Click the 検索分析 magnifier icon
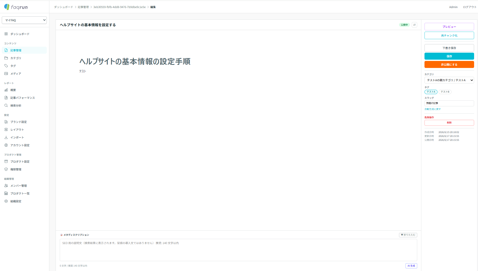The width and height of the screenshot is (478, 271). [6, 106]
